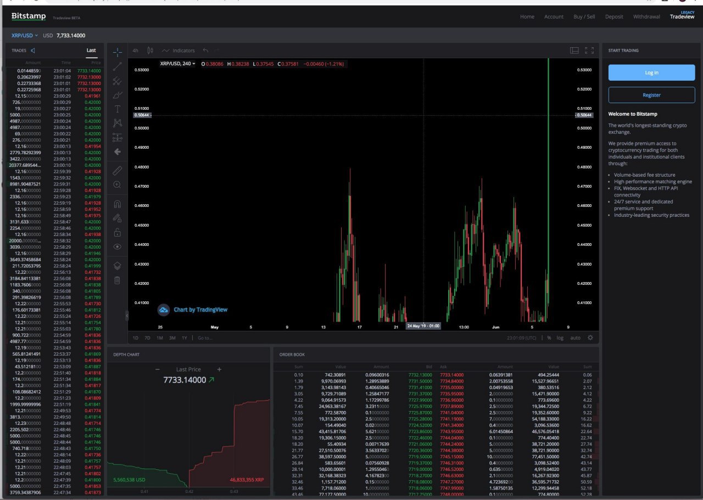Viewport: 703px width, 500px height.
Task: Open chart settings gear icon
Action: pyautogui.click(x=590, y=338)
